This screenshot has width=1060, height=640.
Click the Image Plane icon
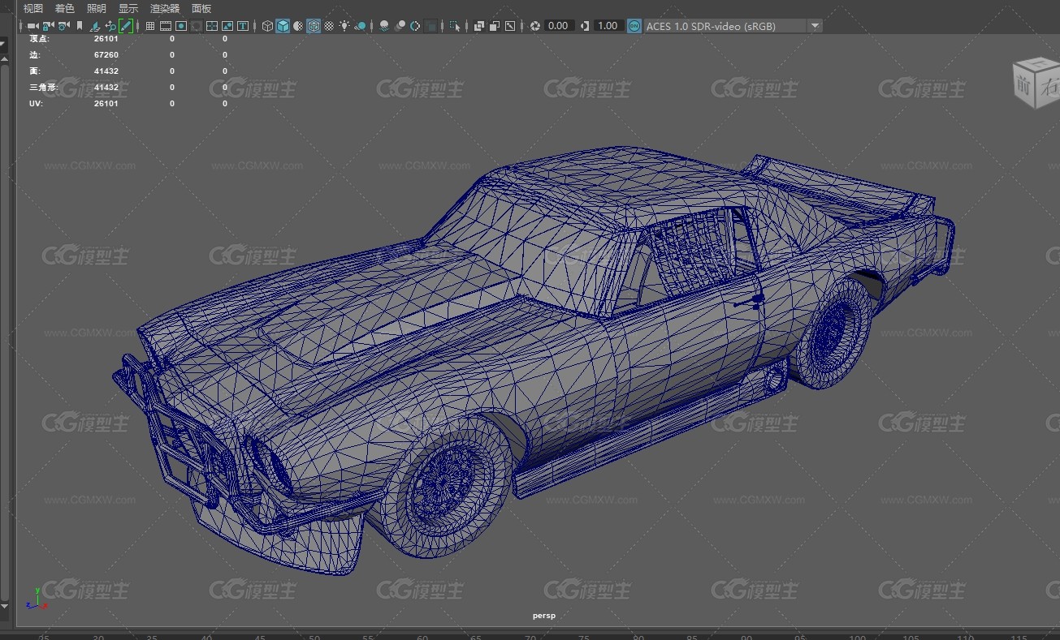[95, 26]
